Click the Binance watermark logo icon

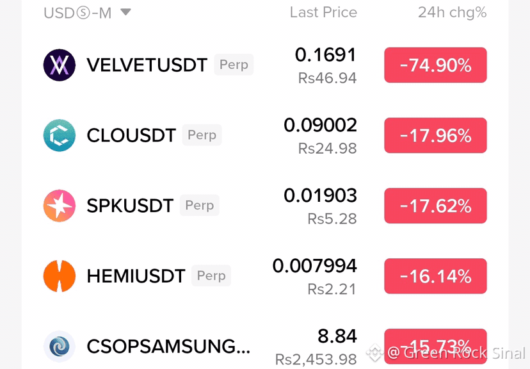(375, 353)
